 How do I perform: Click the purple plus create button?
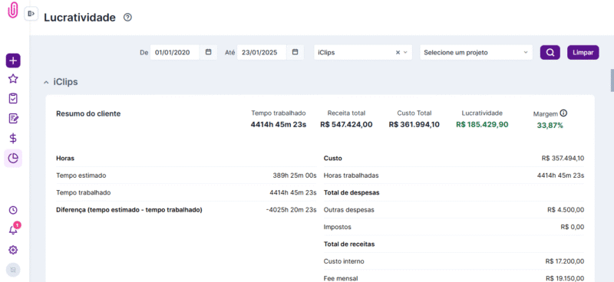coord(13,61)
